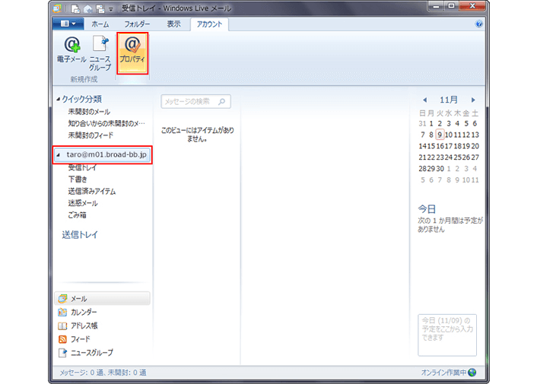Collapse the クイック分類 section
Viewport: 540px width, 384px height.
58,100
